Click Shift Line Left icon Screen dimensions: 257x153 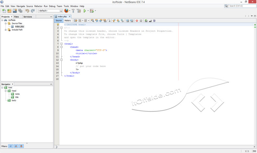128,21
